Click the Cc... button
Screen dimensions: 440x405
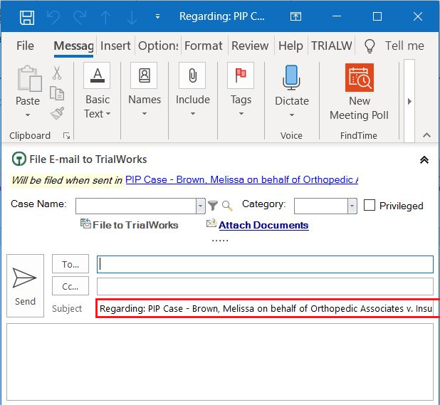pyautogui.click(x=70, y=286)
